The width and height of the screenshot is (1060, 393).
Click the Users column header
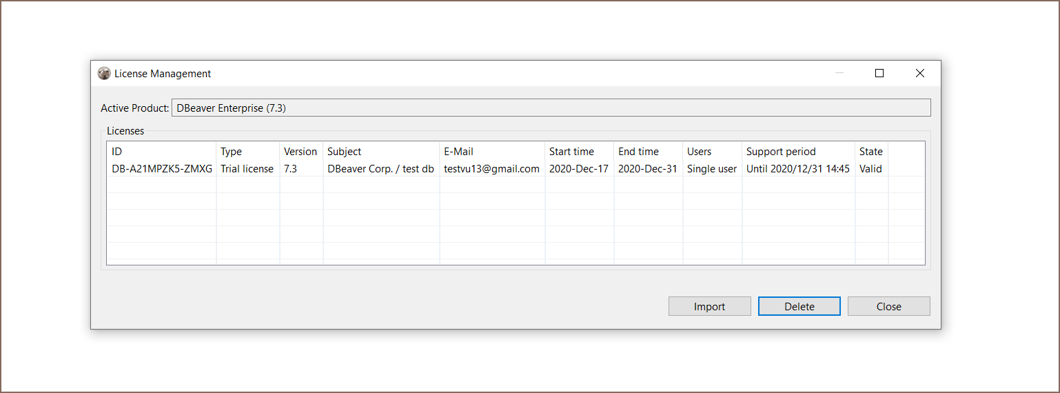[712, 152]
